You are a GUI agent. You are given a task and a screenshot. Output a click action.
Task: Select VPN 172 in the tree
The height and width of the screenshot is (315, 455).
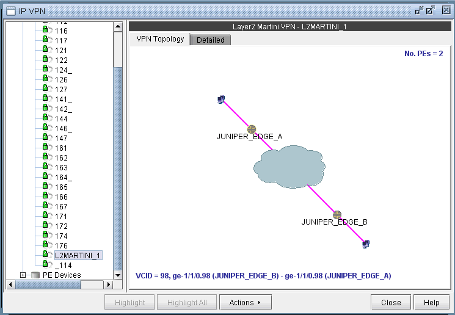61,226
